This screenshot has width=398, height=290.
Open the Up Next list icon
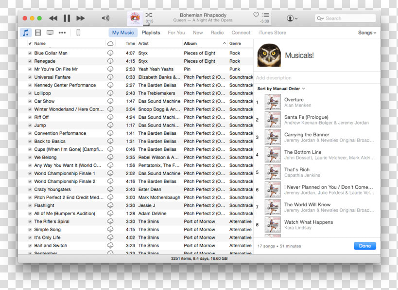265,15
